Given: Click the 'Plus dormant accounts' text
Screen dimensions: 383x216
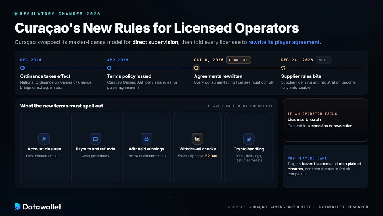Looking at the screenshot, I should [44, 156].
